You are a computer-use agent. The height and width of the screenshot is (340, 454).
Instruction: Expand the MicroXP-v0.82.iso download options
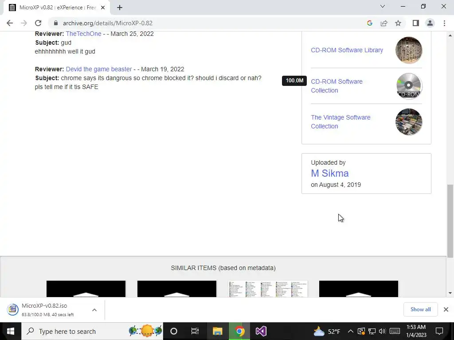point(94,309)
